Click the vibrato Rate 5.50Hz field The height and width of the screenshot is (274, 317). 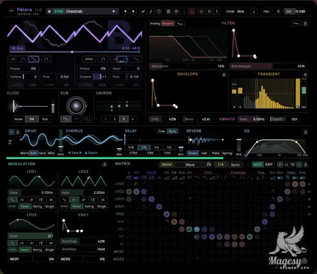[252, 119]
